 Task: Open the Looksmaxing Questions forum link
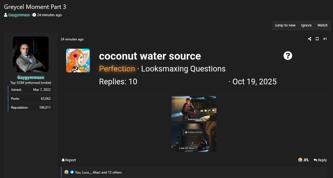click(x=183, y=69)
